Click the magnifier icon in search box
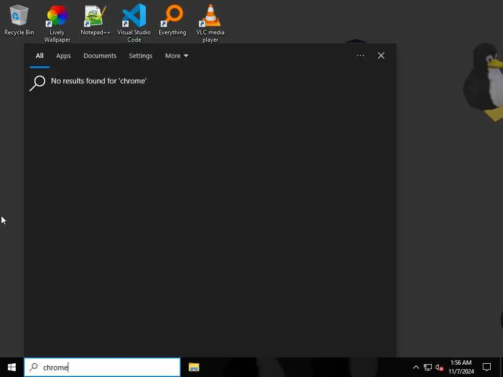This screenshot has height=377, width=503. pos(34,367)
